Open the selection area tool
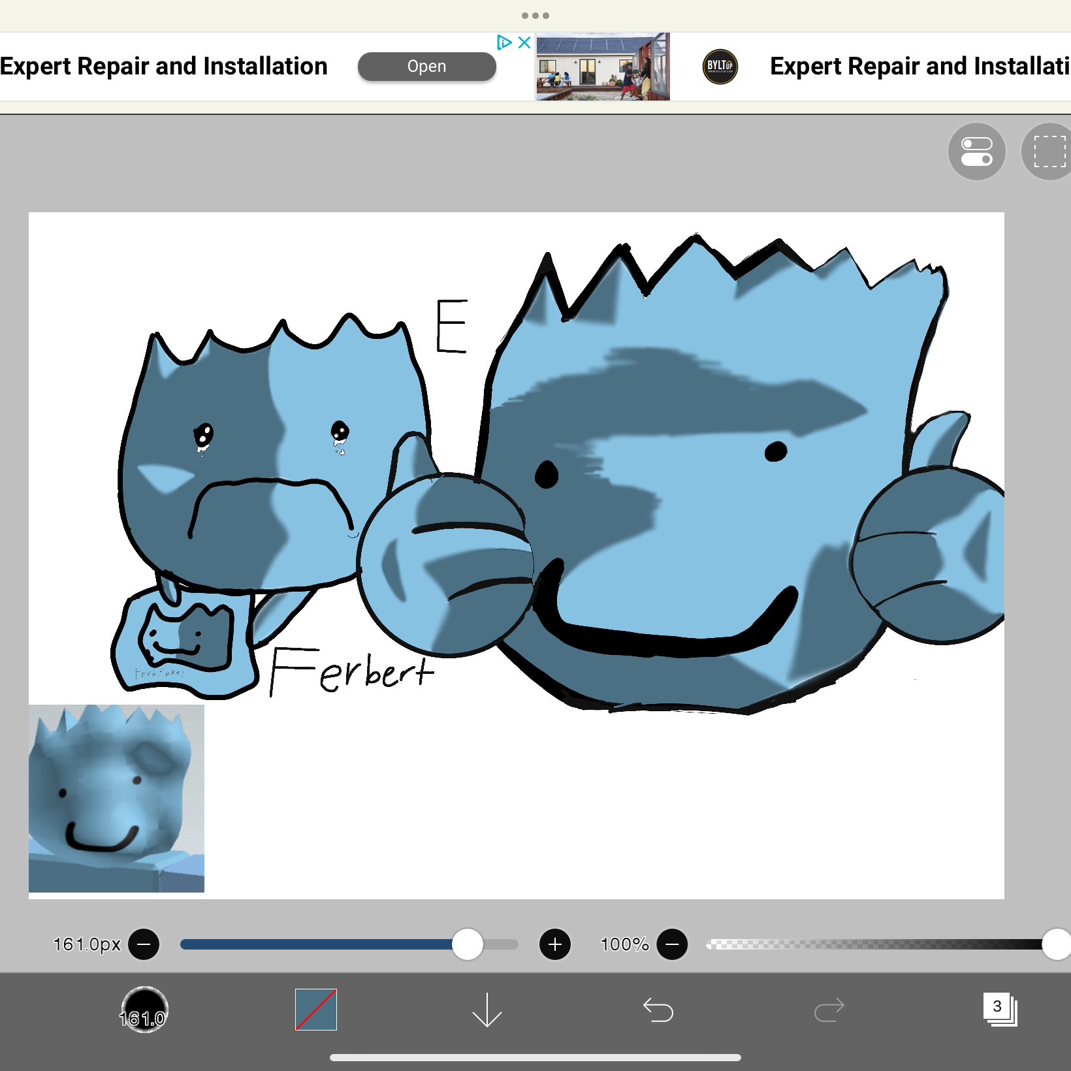This screenshot has width=1071, height=1071. 1049,152
